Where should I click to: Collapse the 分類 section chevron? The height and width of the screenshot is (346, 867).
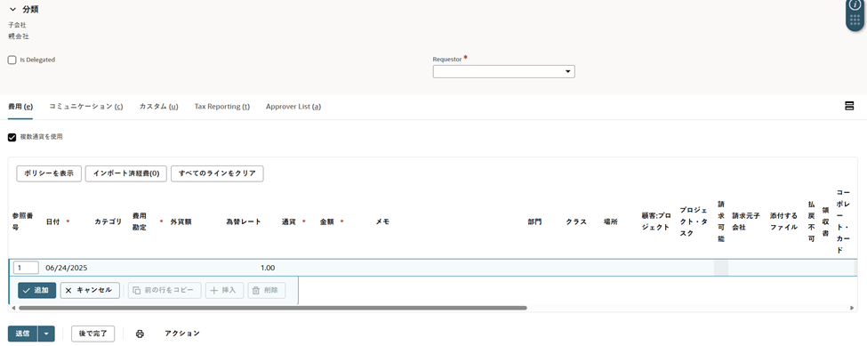(x=12, y=10)
